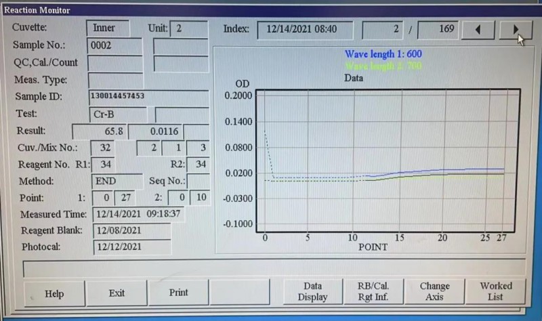This screenshot has height=321, width=542.
Task: Select Sample No. field 0002
Action: 114,45
